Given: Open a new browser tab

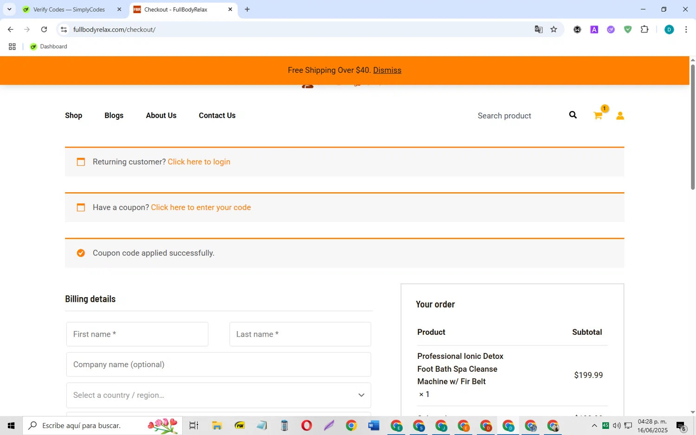Looking at the screenshot, I should pos(247,9).
